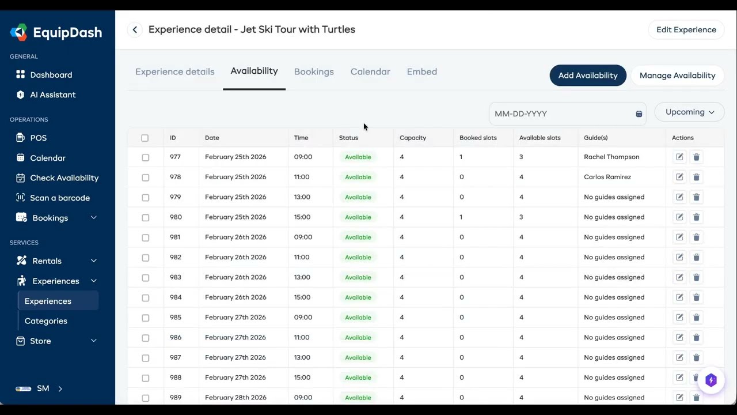Edit availability row 980
737x415 pixels.
click(x=679, y=217)
